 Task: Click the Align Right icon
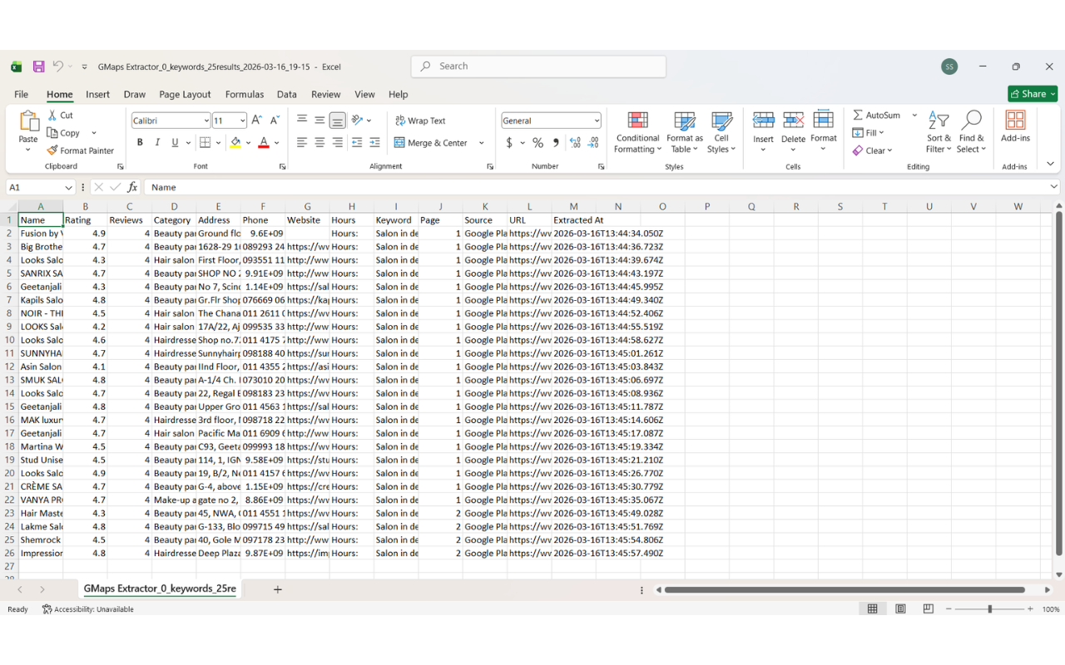tap(337, 143)
